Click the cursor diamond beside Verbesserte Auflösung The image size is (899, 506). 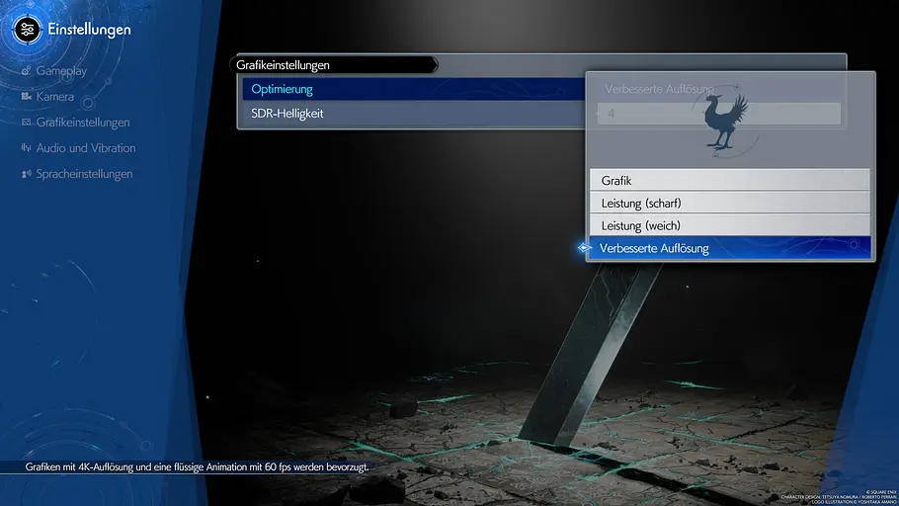point(584,248)
